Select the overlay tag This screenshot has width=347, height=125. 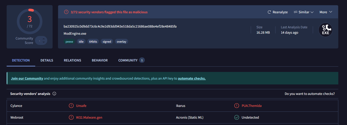[x=122, y=41]
